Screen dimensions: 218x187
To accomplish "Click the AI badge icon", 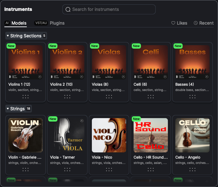I will click(x=7, y=23).
